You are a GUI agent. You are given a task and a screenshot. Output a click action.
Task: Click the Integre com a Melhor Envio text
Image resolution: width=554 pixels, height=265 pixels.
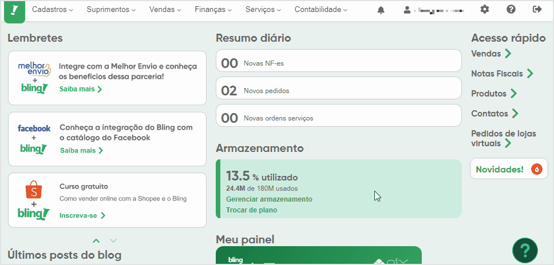pyautogui.click(x=128, y=71)
